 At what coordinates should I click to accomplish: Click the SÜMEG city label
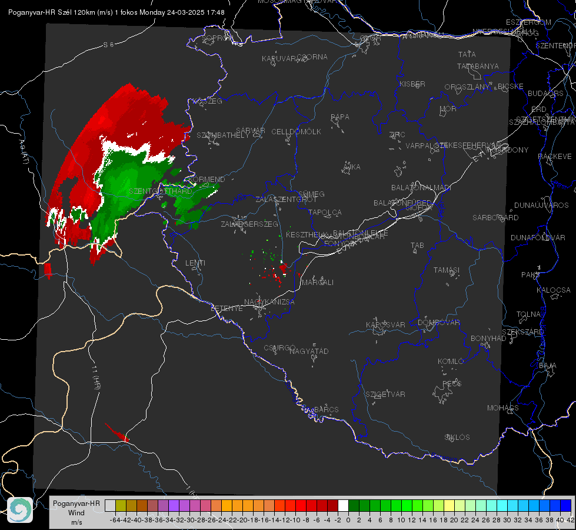311,194
